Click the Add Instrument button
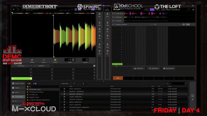 pos(169,68)
